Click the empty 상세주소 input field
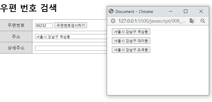Screen dimensions: 212x102 (71, 48)
